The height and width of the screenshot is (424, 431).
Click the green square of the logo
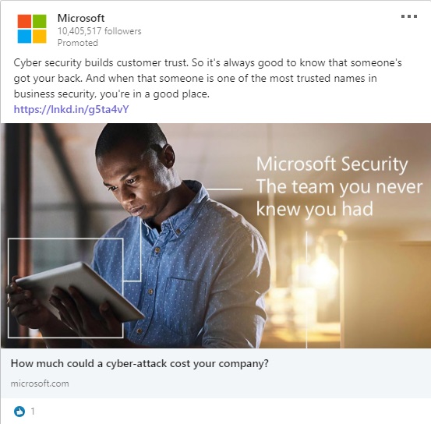40,21
